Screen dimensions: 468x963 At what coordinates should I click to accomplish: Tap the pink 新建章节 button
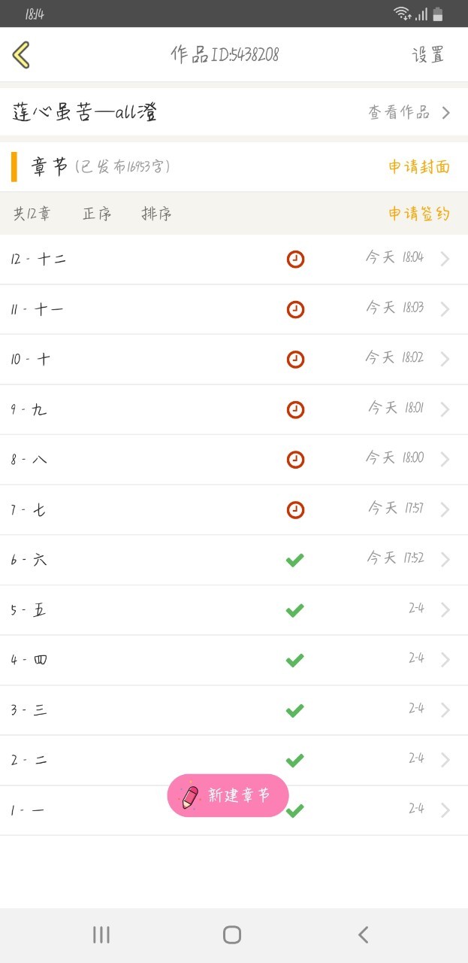[228, 795]
